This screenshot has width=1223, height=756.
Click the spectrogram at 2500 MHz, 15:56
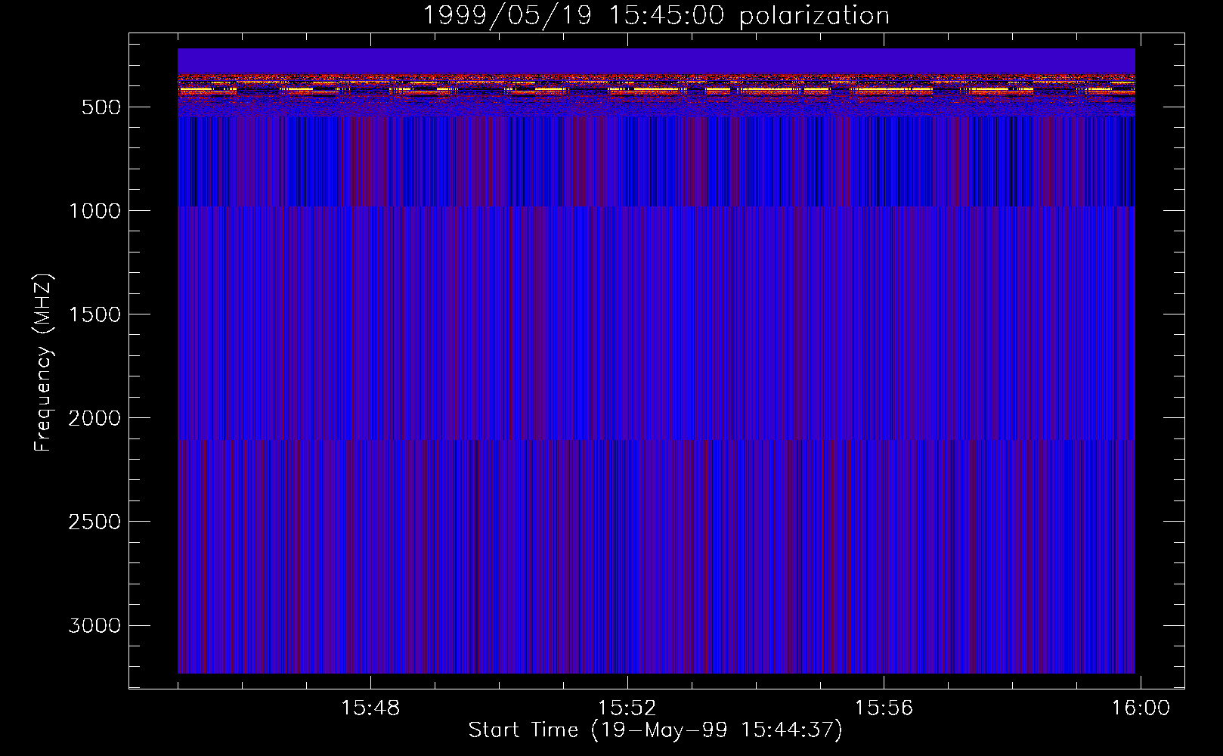[x=884, y=521]
